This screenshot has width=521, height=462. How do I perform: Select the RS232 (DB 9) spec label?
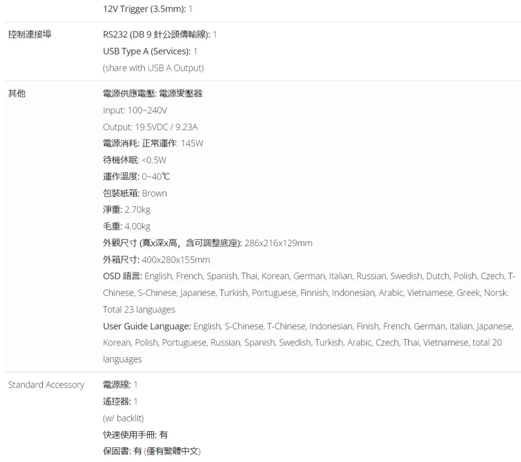[156, 34]
